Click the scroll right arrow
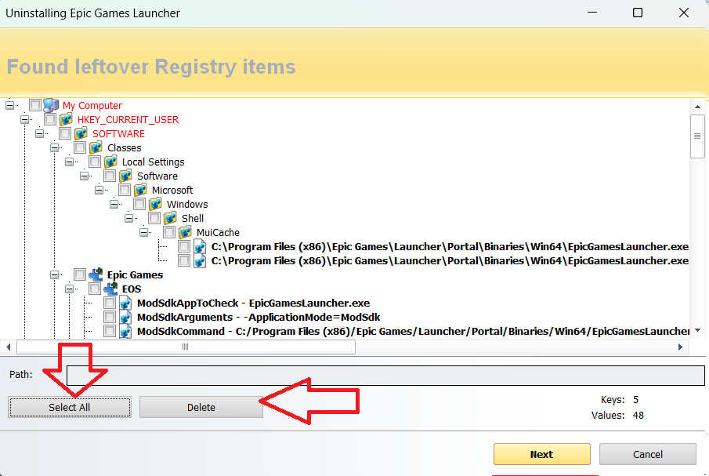The height and width of the screenshot is (476, 709). click(x=681, y=347)
